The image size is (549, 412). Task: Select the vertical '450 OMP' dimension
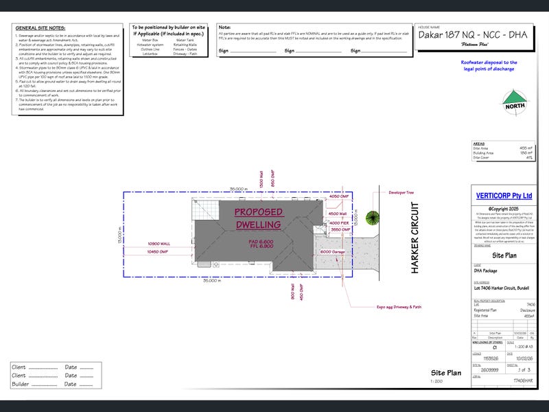tap(301, 293)
